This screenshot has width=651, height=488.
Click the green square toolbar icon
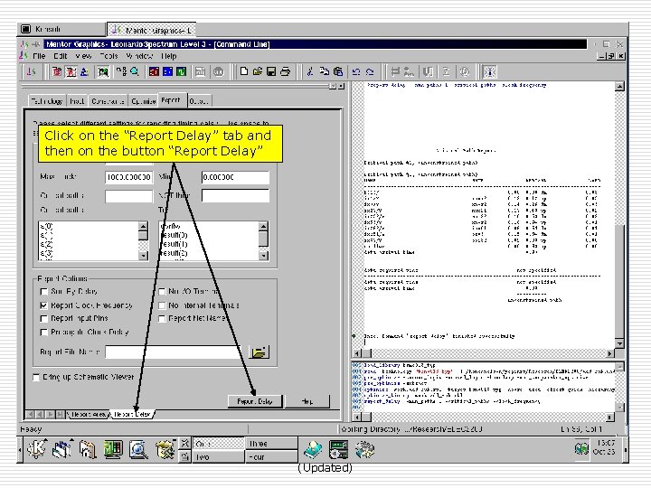[x=181, y=71]
